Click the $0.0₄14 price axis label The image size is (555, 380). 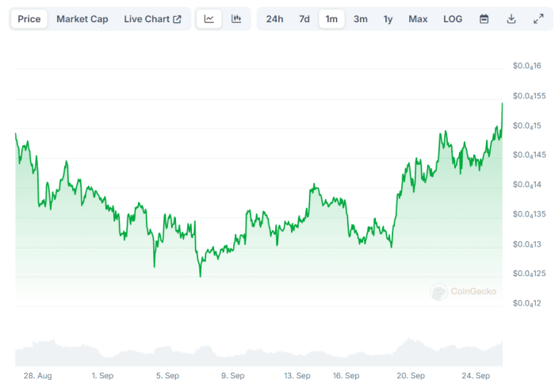[x=526, y=185]
